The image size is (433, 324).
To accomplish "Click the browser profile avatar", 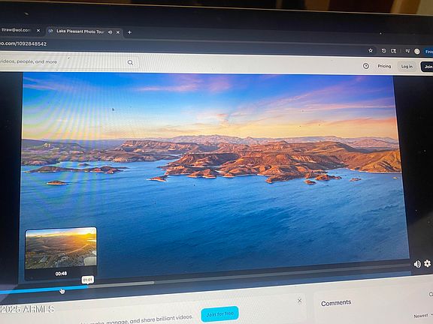I will click(x=417, y=51).
